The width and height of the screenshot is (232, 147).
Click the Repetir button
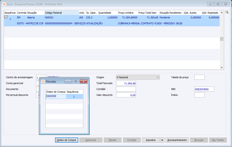(112, 140)
